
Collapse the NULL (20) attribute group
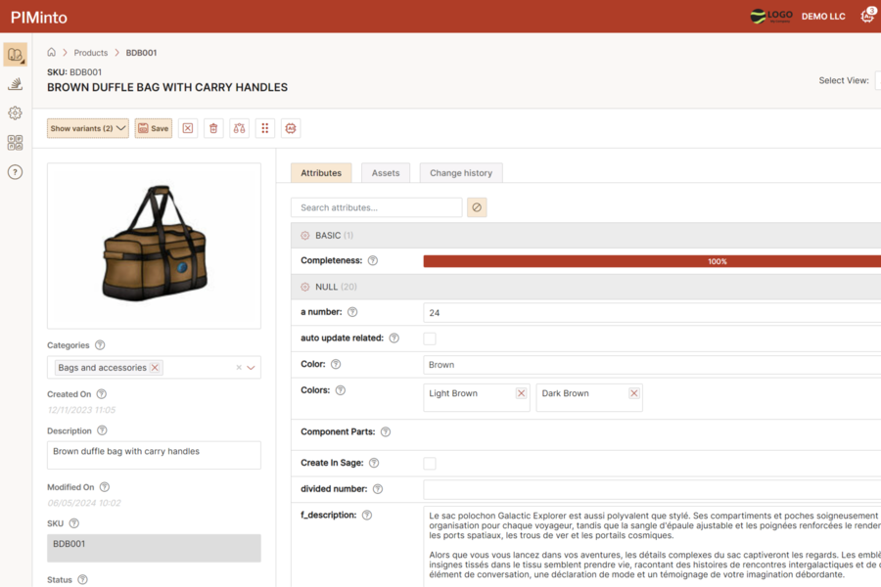(x=305, y=287)
